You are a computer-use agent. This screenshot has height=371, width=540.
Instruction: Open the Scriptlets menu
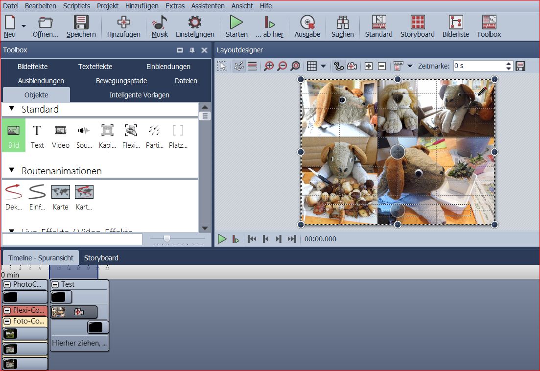coord(77,6)
